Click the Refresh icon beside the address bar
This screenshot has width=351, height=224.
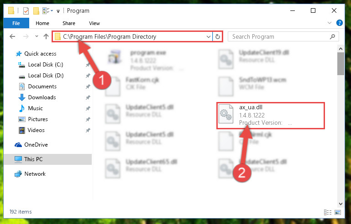coord(218,36)
